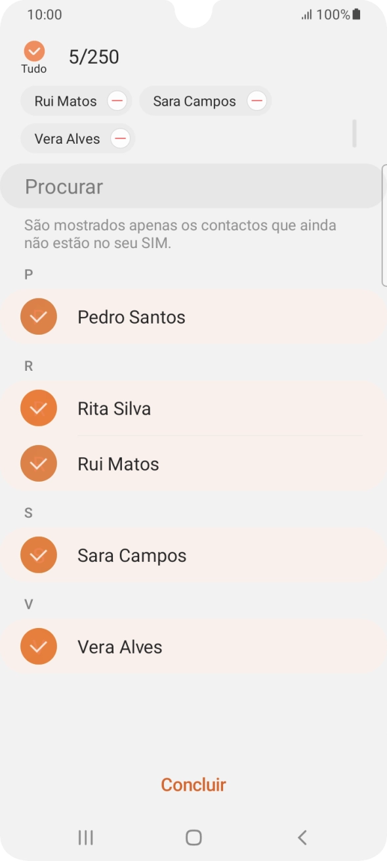Open recent apps from navigation bar
Viewport: 387px width, 861px height.
pos(85,837)
